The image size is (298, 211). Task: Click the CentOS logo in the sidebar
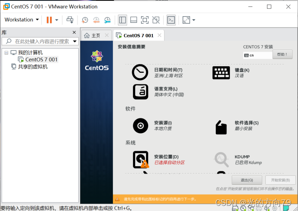coord(97,60)
